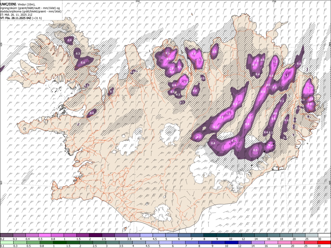Click the 25 red-pink swatch, lower legend row
The height and width of the screenshot is (248, 331).
pos(311,242)
